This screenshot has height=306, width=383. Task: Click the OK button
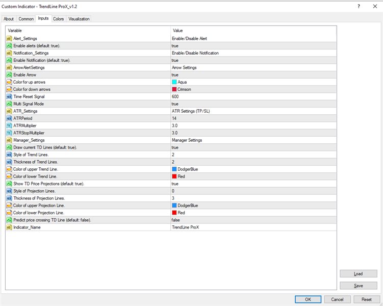308,299
